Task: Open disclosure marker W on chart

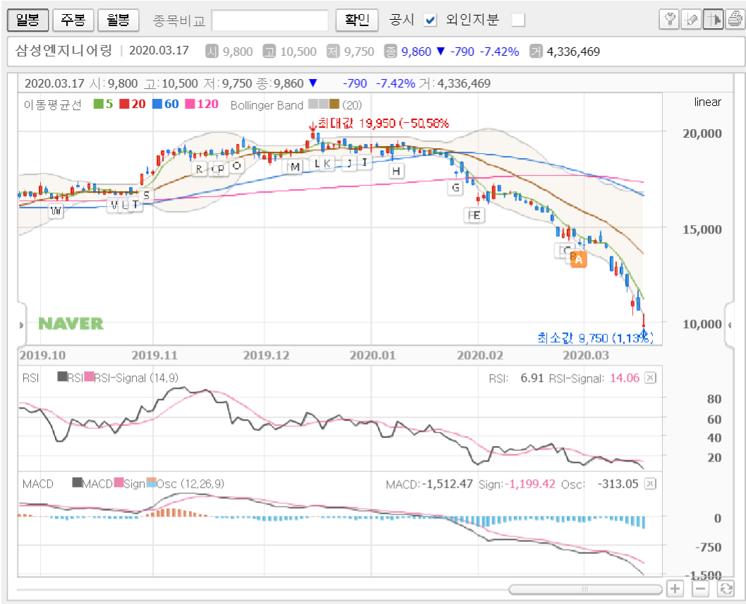Action: point(56,210)
